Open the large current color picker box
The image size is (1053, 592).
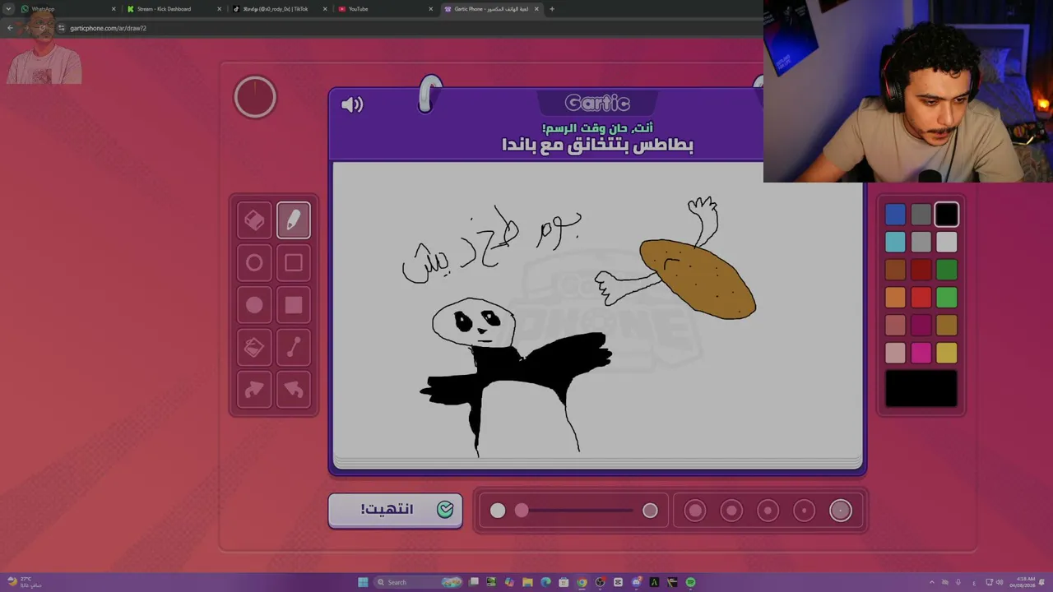point(921,389)
